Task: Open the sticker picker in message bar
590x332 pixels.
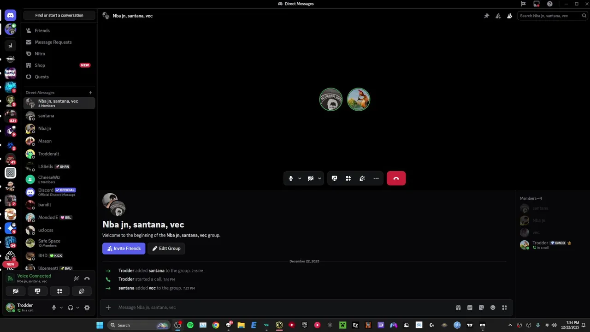Action: point(481,308)
